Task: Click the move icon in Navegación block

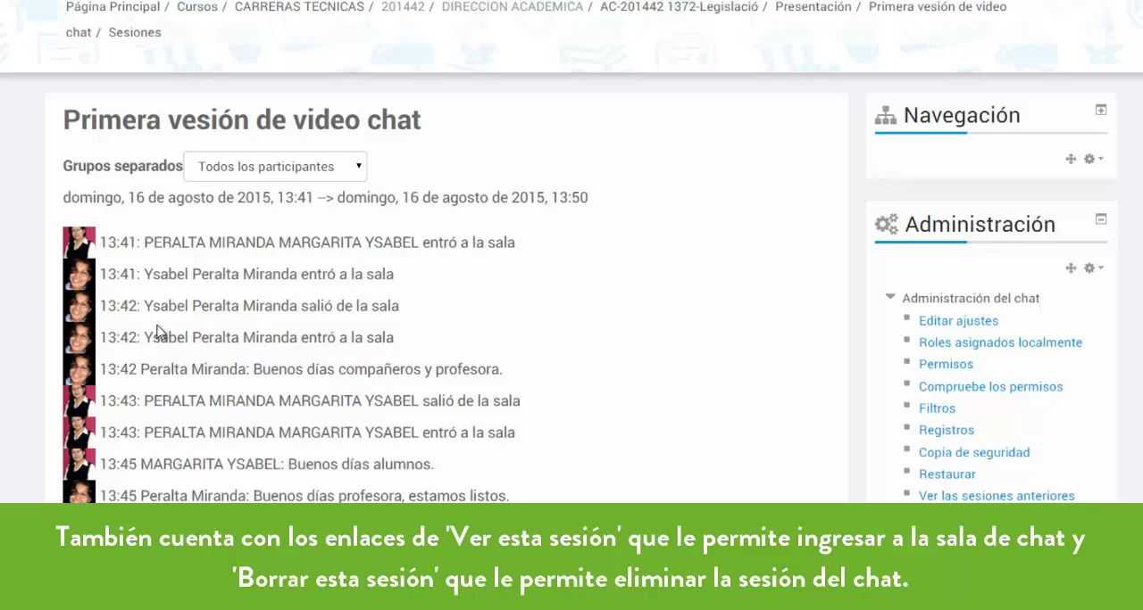Action: (1071, 159)
